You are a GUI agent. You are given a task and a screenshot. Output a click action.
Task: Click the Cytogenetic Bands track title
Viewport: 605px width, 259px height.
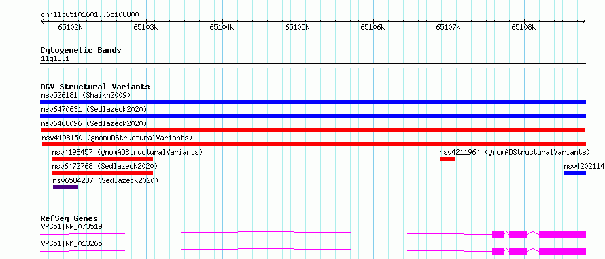(x=81, y=50)
